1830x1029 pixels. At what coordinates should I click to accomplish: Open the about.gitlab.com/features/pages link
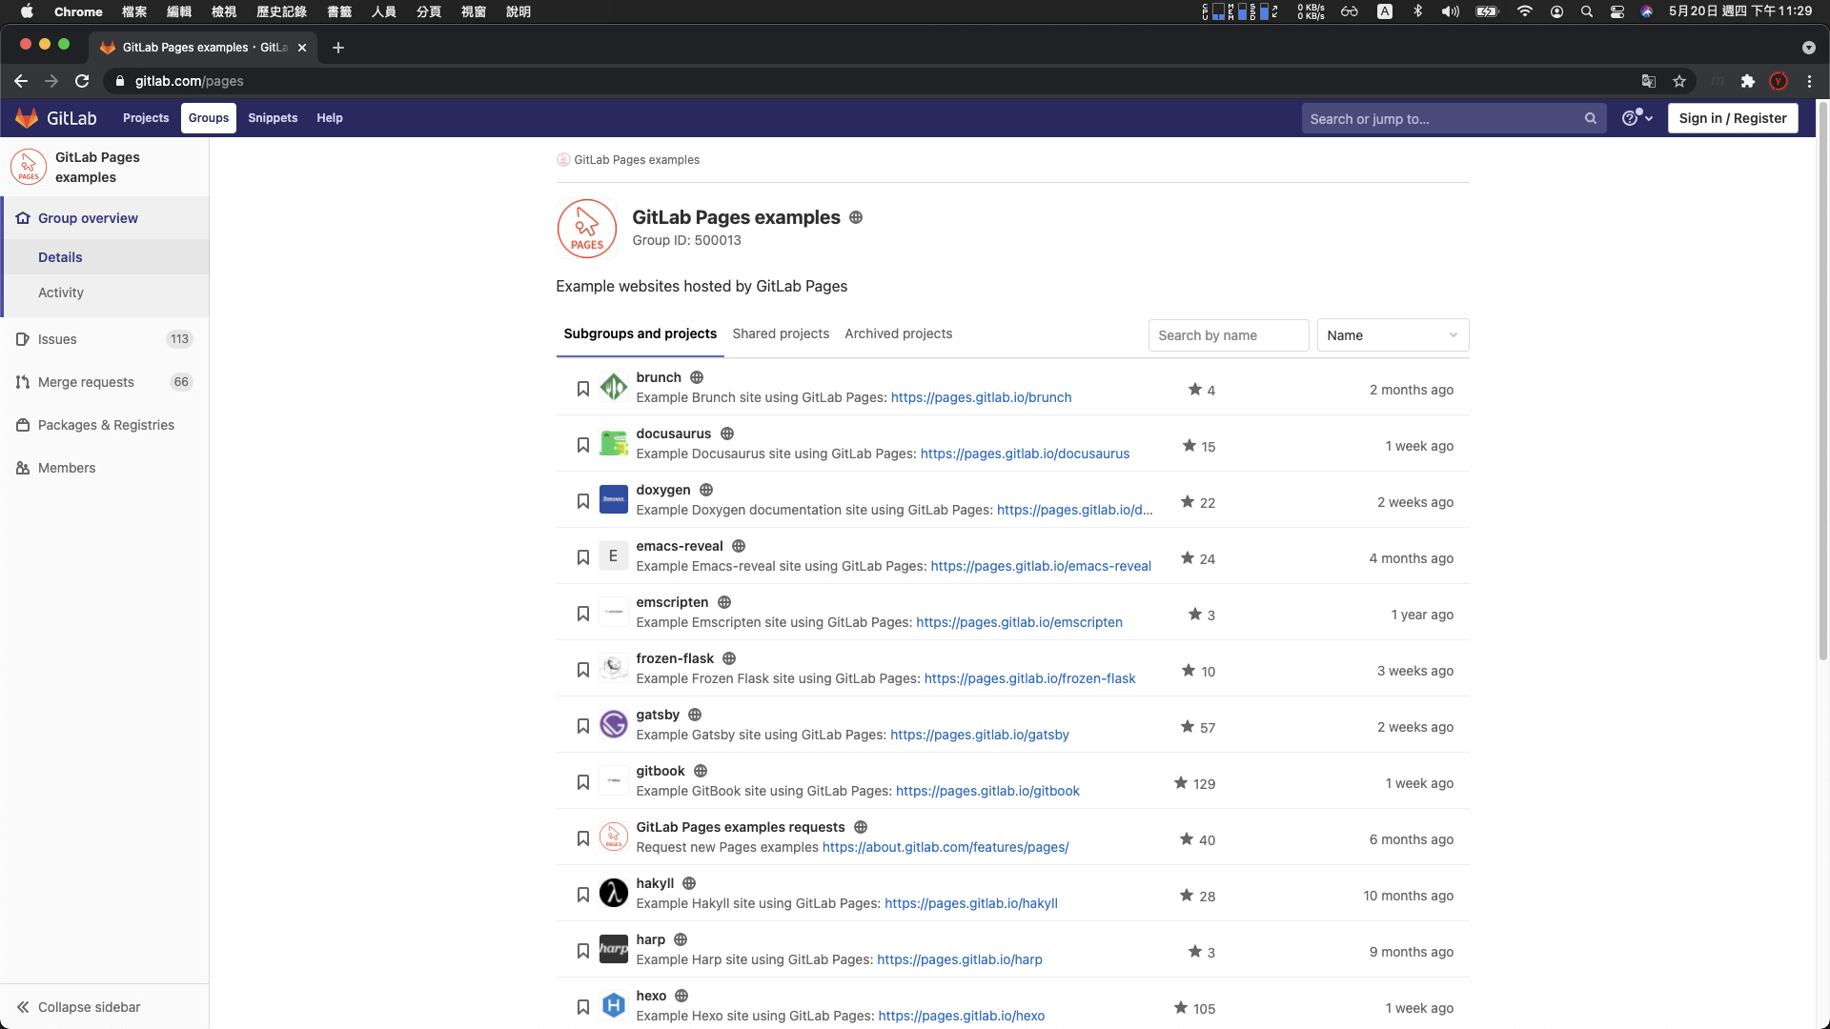point(945,847)
